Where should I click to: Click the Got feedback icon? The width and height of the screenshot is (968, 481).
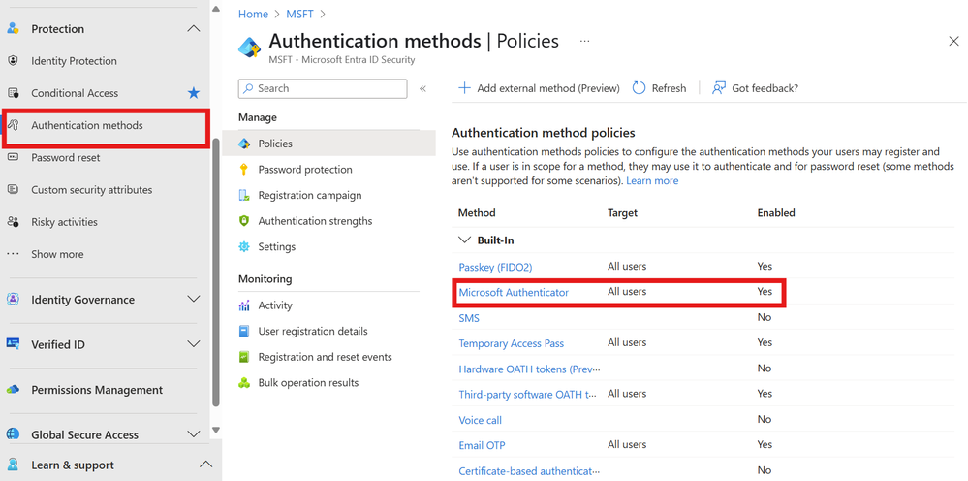tap(719, 88)
